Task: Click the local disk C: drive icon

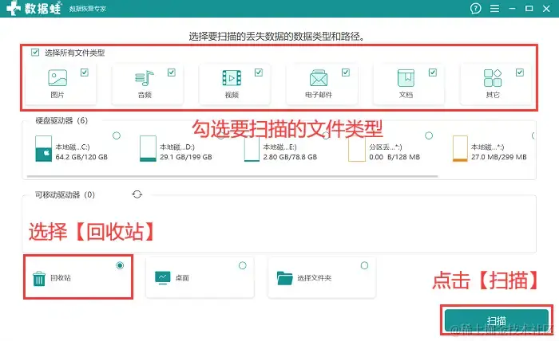Action: point(43,149)
